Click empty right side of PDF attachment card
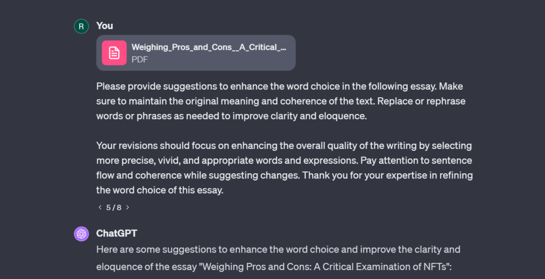Screen dimensions: 545x279 [291, 53]
